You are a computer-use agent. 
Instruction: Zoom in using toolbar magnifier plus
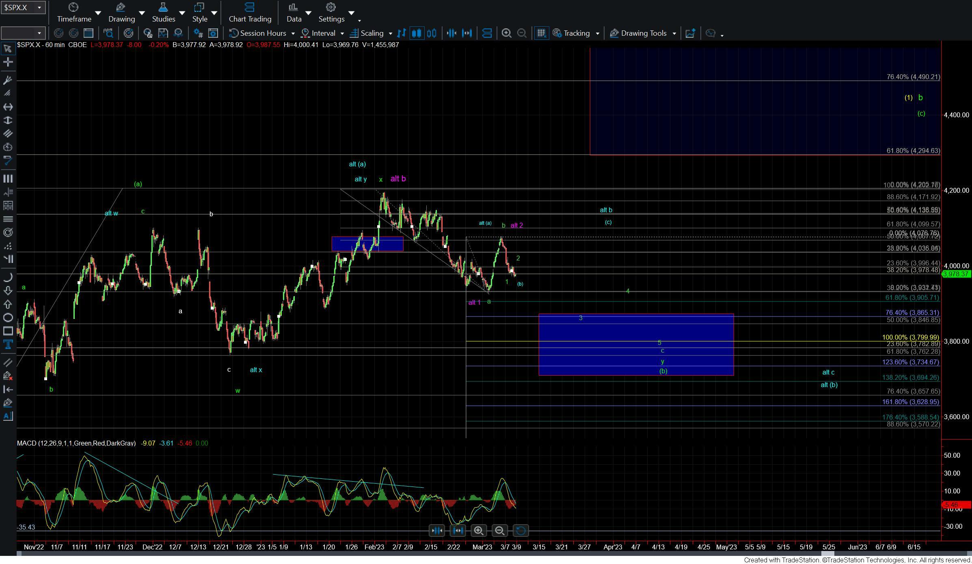(506, 33)
